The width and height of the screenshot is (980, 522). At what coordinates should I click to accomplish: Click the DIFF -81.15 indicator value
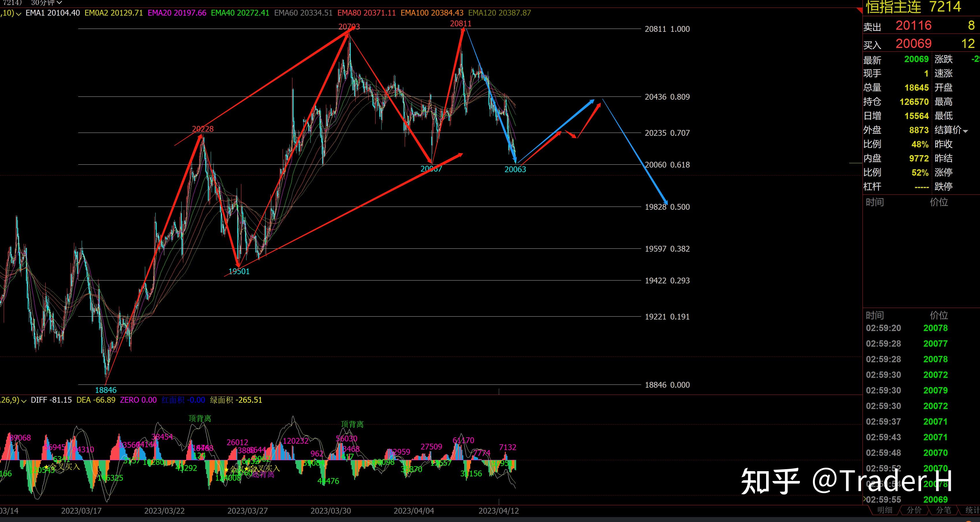51,400
